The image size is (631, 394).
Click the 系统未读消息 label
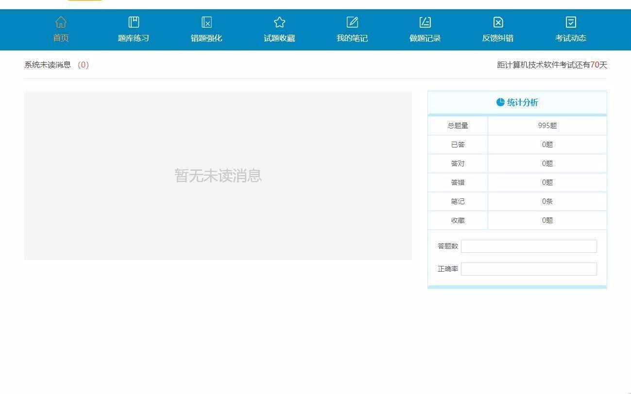(48, 65)
